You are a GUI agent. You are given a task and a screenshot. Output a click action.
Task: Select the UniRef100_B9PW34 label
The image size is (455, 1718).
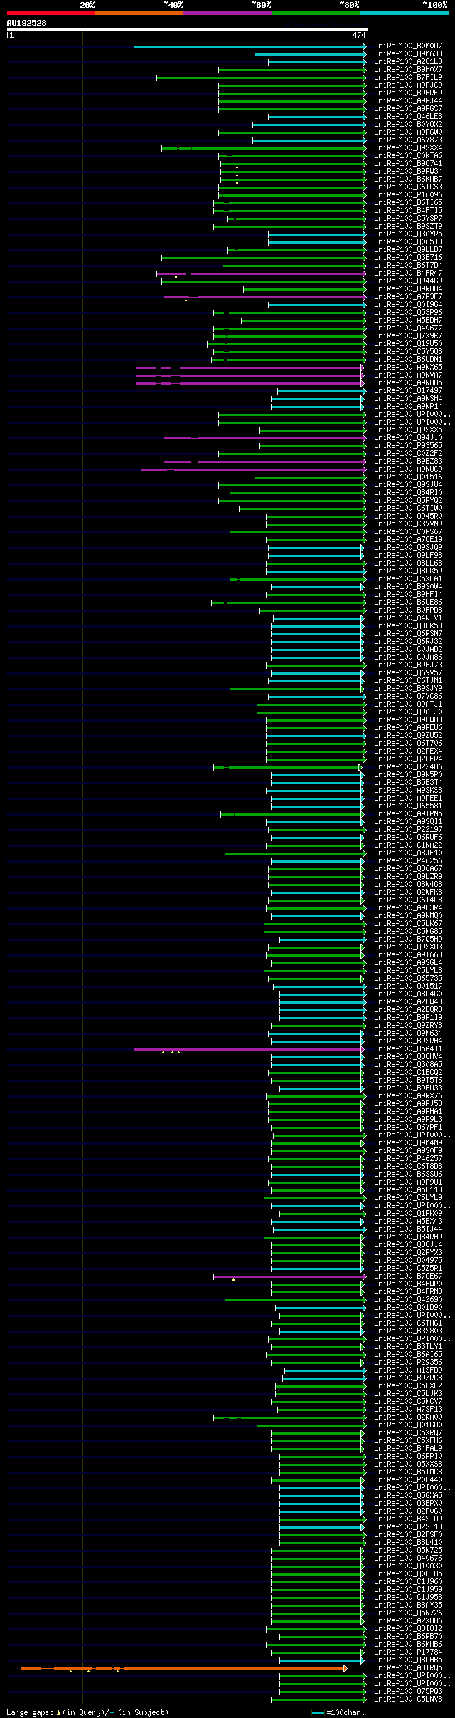pyautogui.click(x=408, y=172)
